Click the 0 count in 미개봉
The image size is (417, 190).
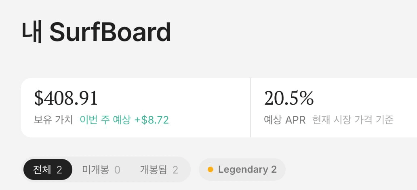(x=117, y=170)
